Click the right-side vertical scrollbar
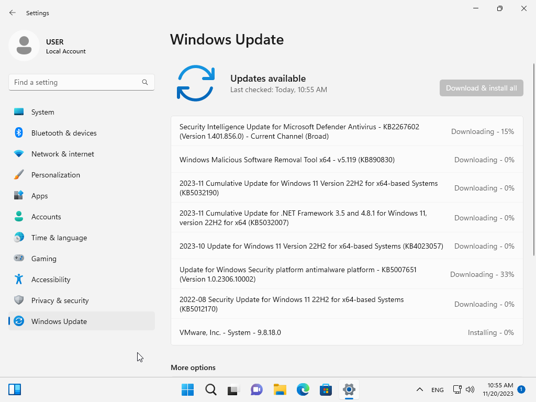This screenshot has width=536, height=402. pyautogui.click(x=533, y=159)
